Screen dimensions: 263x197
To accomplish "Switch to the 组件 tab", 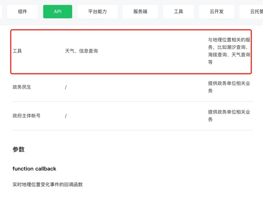I will (x=22, y=12).
